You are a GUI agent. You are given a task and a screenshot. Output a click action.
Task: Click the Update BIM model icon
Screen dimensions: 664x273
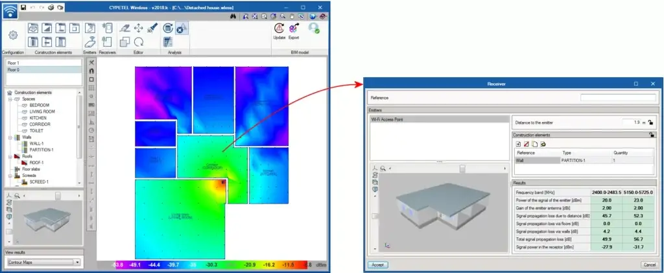[279, 29]
